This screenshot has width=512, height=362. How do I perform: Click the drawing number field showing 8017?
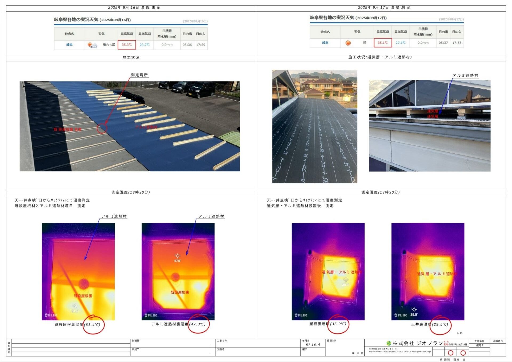479,345
